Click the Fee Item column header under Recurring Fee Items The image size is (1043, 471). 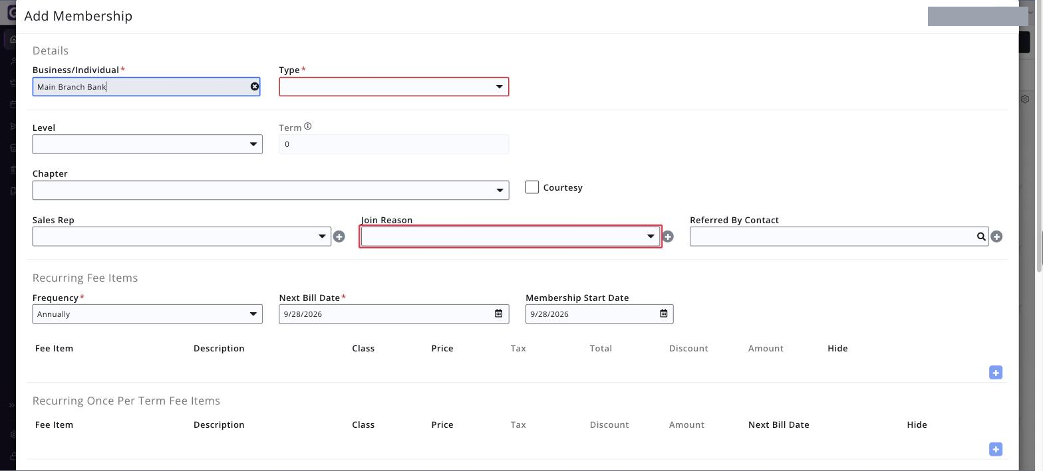coord(54,348)
